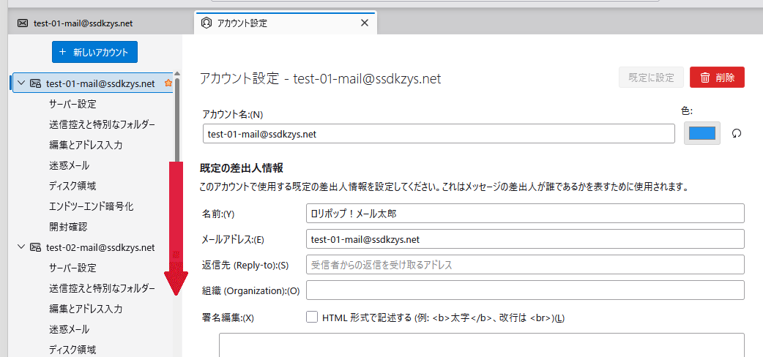Enable HTML 形式で記述する checkbox
The image size is (763, 357).
point(312,317)
